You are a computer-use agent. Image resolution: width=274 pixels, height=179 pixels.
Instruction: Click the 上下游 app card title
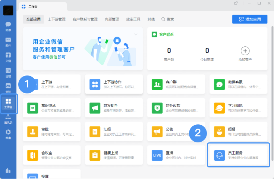pos(47,82)
